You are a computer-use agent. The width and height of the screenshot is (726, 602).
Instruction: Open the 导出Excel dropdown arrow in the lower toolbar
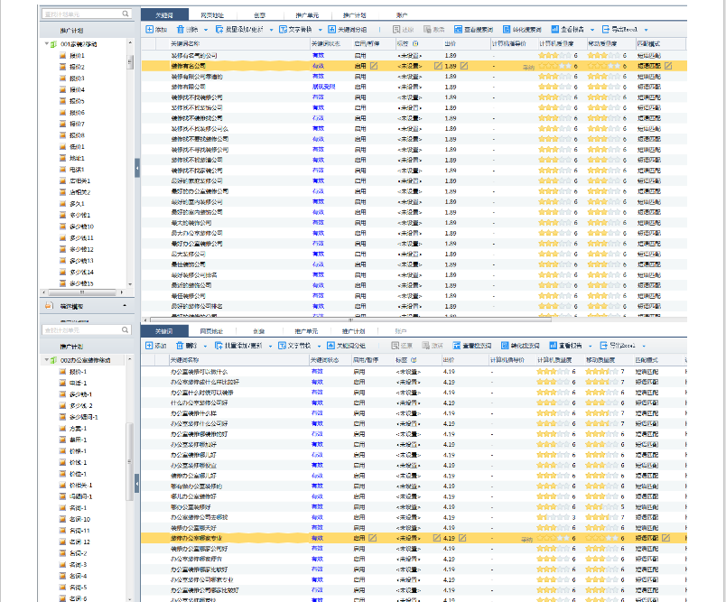pyautogui.click(x=644, y=346)
